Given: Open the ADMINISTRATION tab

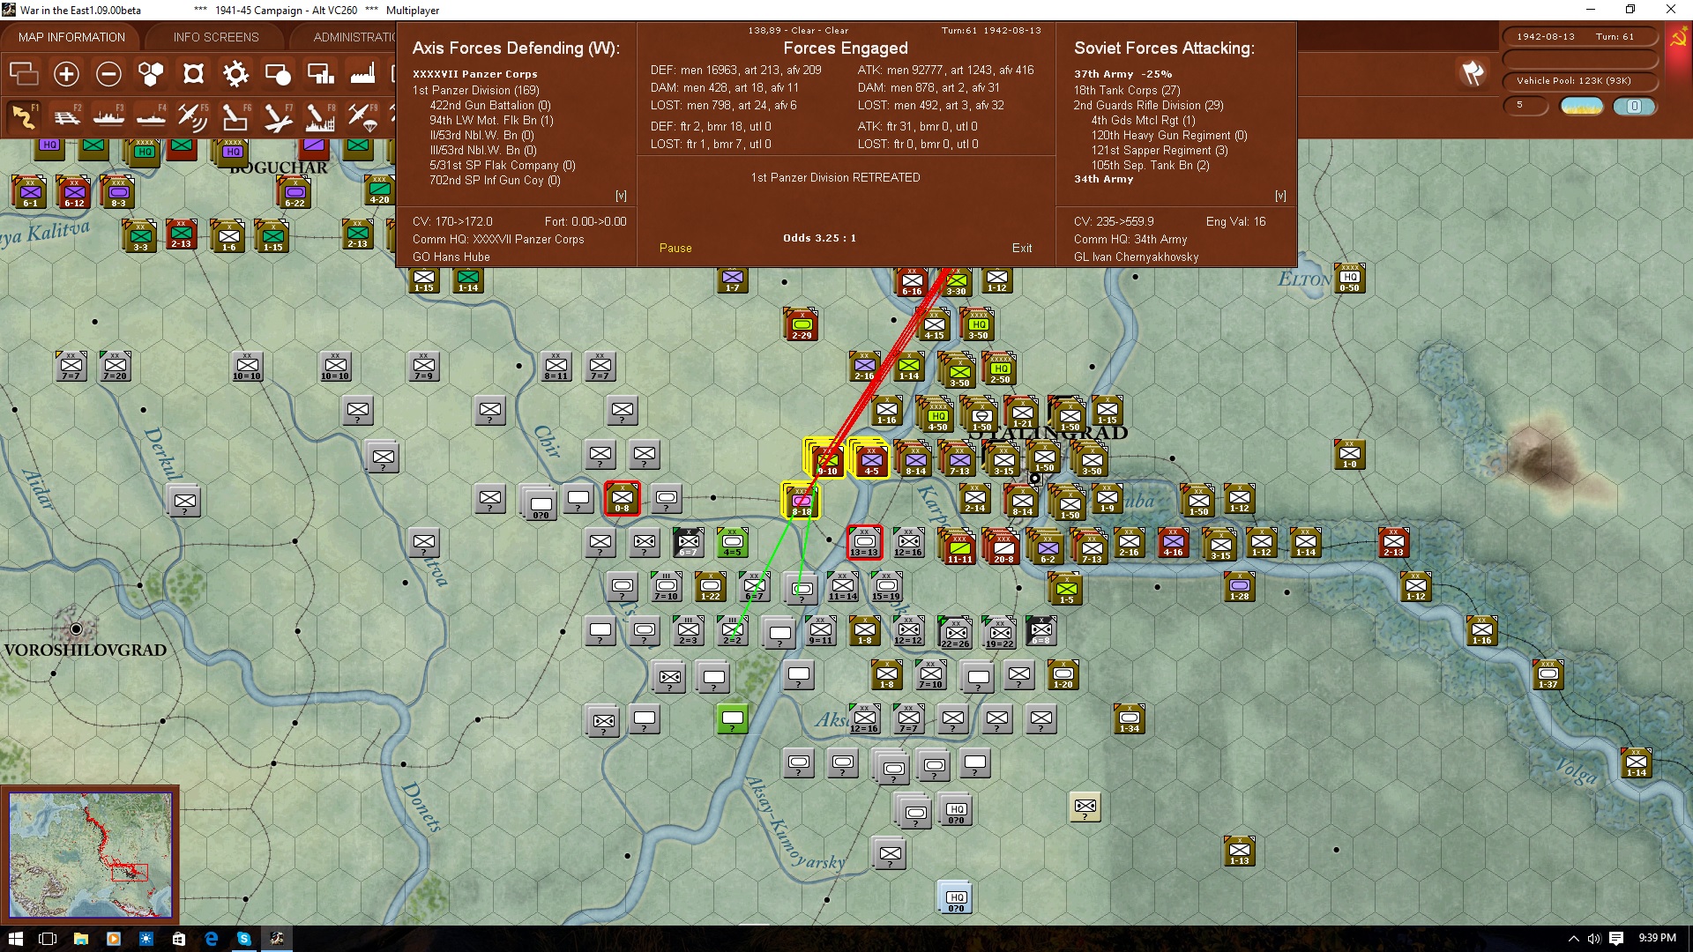Looking at the screenshot, I should [354, 37].
